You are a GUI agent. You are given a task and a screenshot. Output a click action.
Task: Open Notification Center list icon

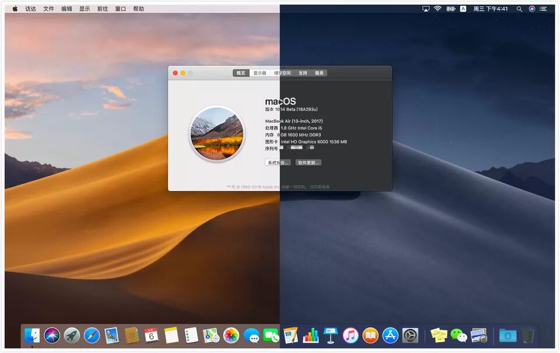click(543, 9)
